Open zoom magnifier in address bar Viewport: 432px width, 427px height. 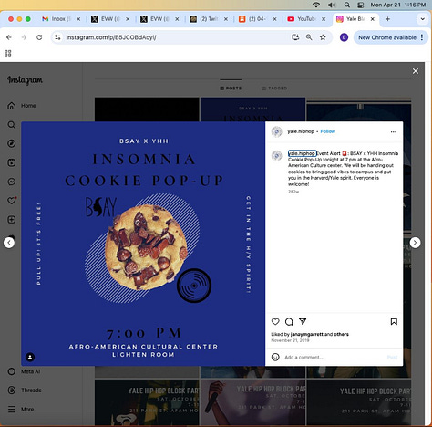[309, 37]
